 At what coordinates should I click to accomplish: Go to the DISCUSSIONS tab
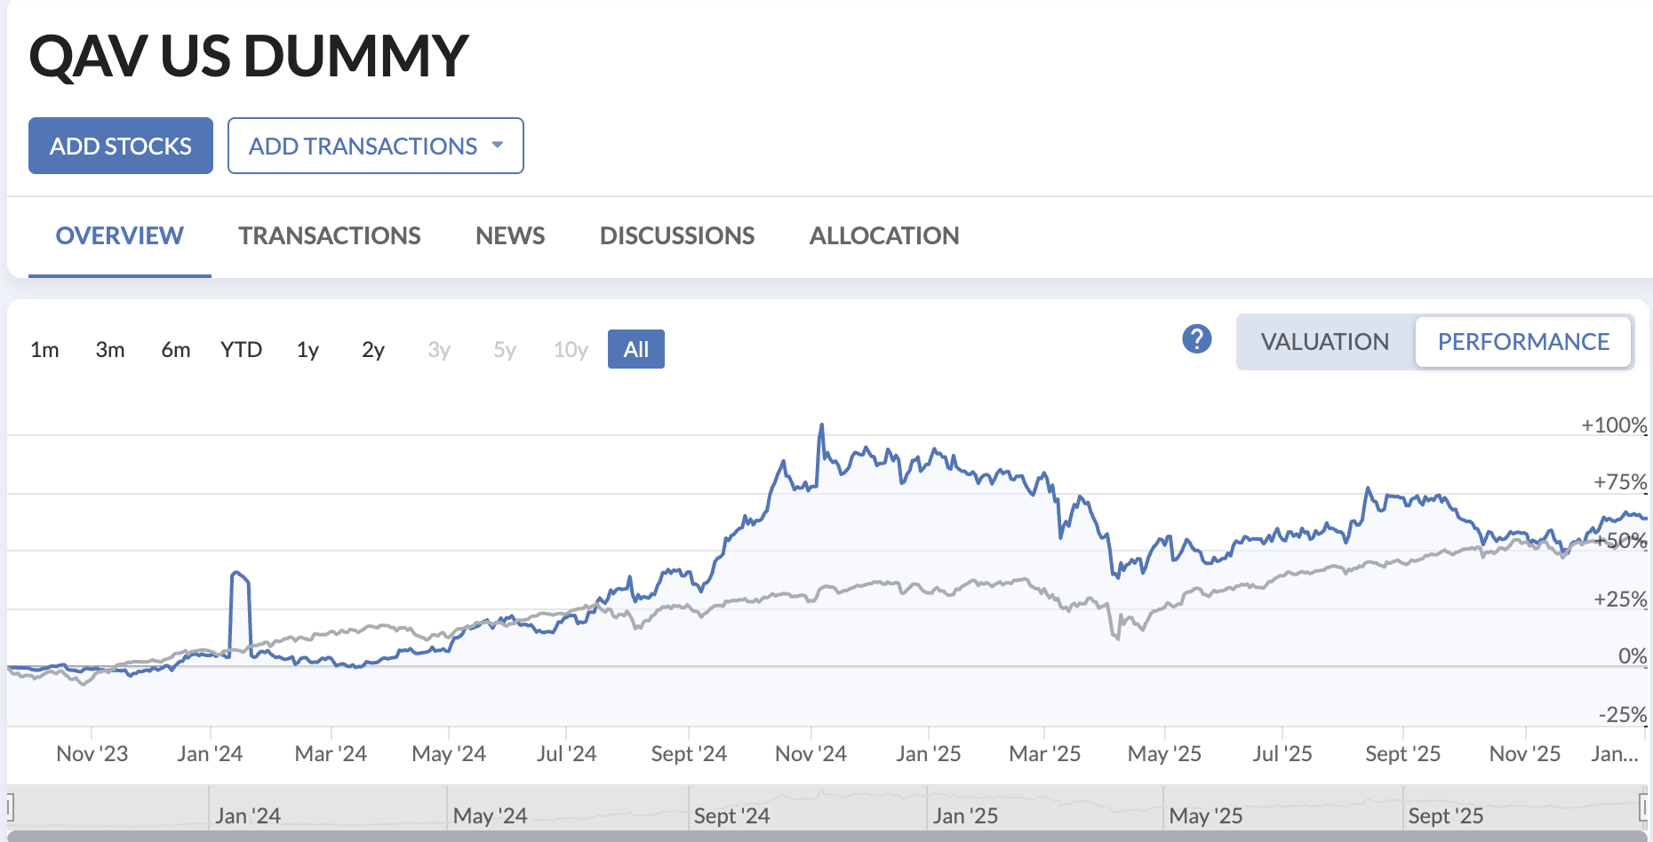[677, 235]
